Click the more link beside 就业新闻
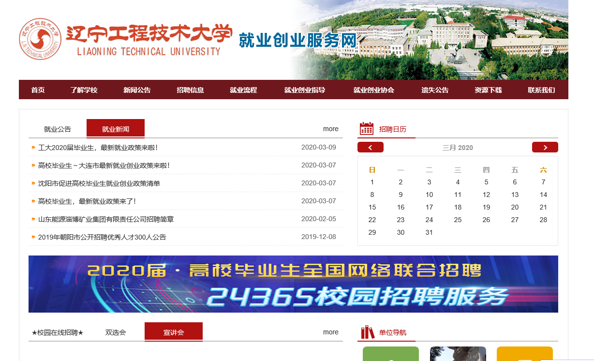Viewport: 594px width, 361px height. (330, 129)
